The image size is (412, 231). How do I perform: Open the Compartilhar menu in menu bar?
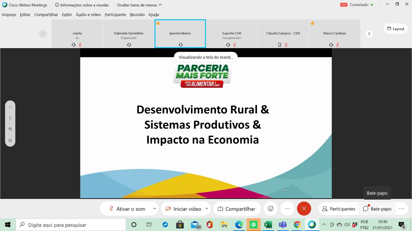46,14
